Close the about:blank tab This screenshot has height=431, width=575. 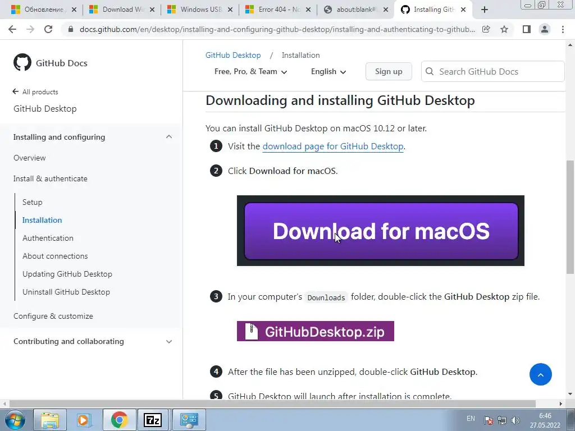[386, 10]
